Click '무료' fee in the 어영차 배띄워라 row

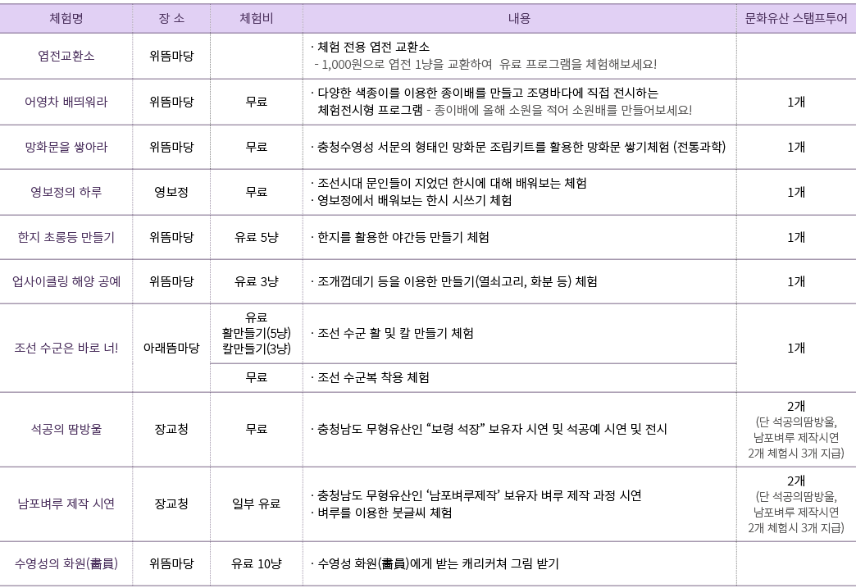tap(256, 102)
